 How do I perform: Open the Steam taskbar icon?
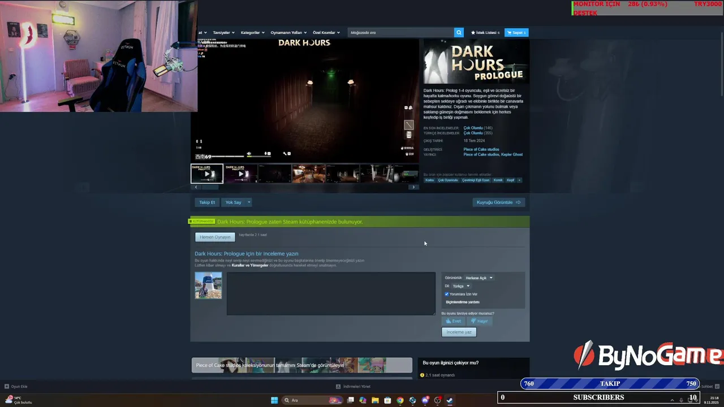click(x=450, y=400)
